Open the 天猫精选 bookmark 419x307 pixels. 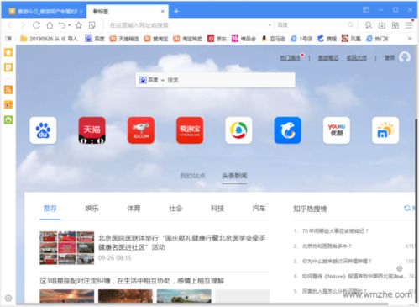click(x=124, y=39)
